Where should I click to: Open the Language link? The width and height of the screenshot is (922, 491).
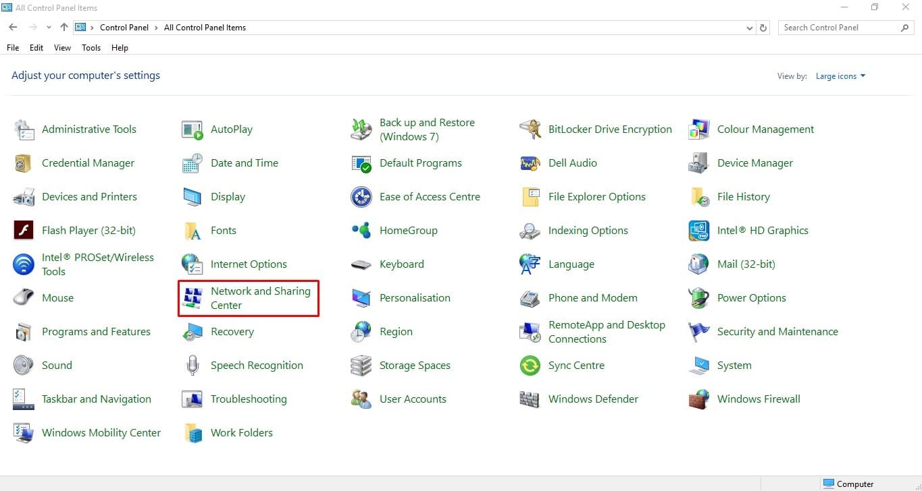pyautogui.click(x=571, y=264)
